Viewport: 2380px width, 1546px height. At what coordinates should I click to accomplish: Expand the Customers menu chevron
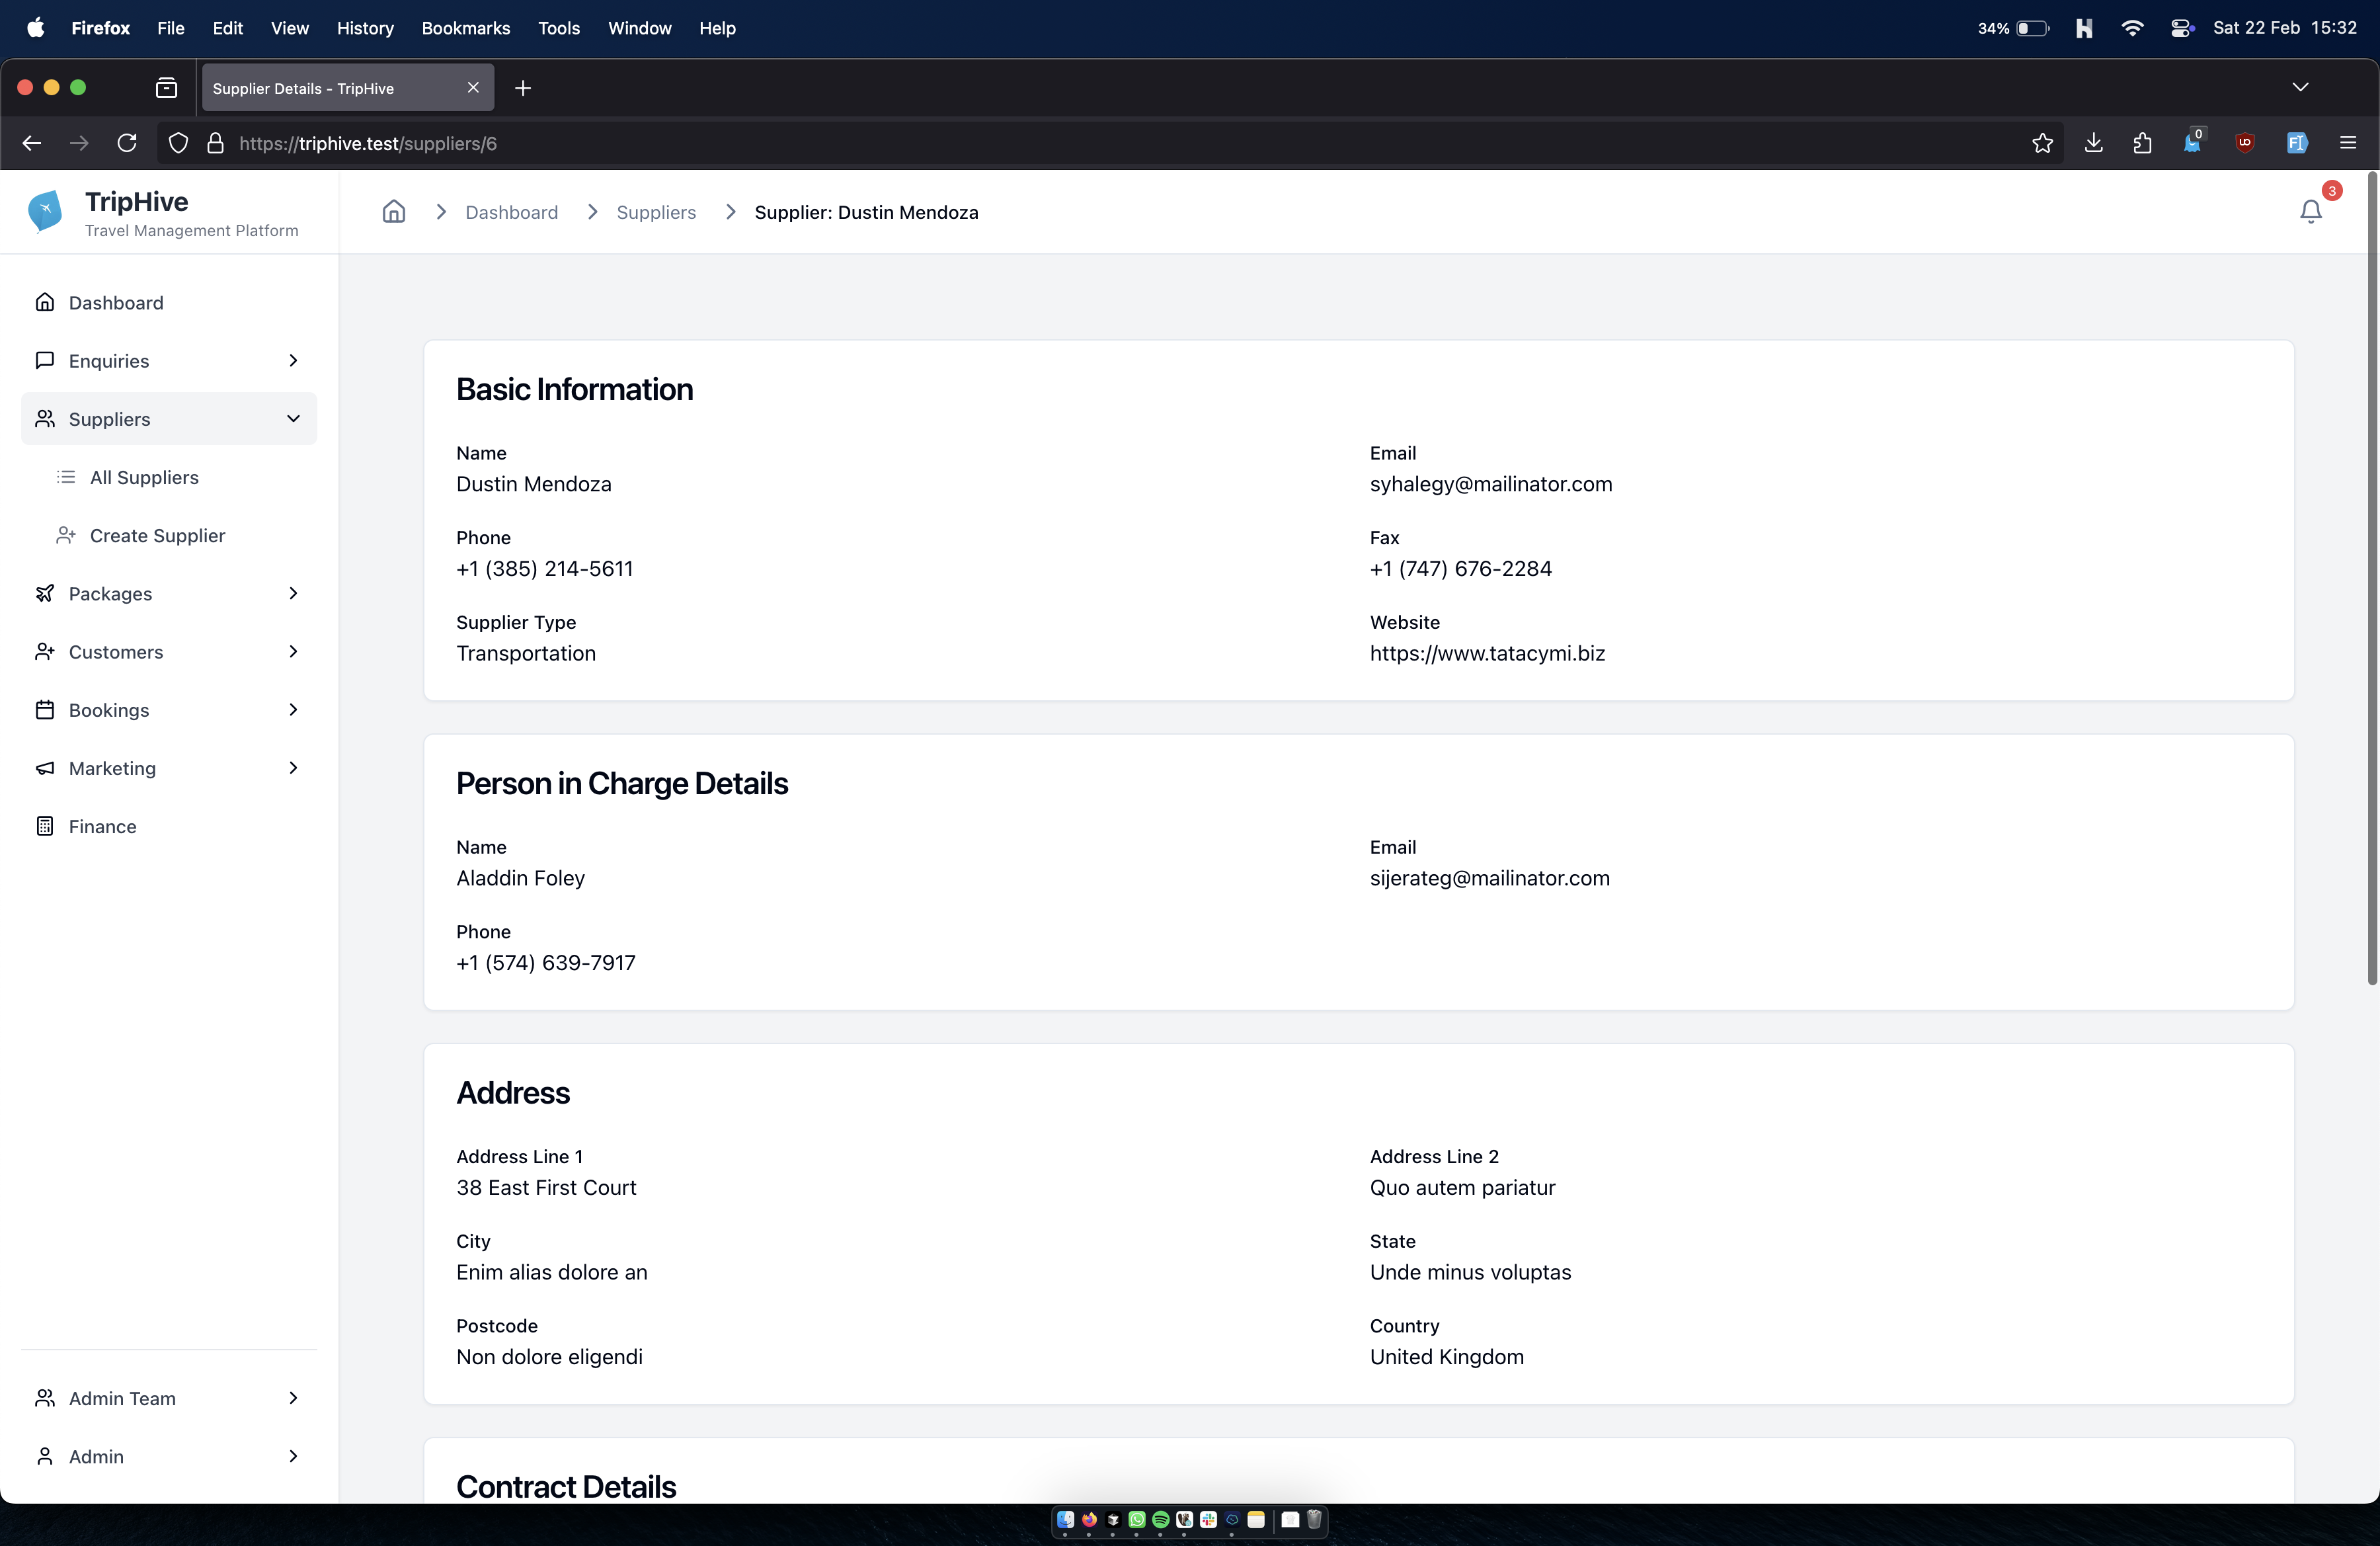coord(293,651)
